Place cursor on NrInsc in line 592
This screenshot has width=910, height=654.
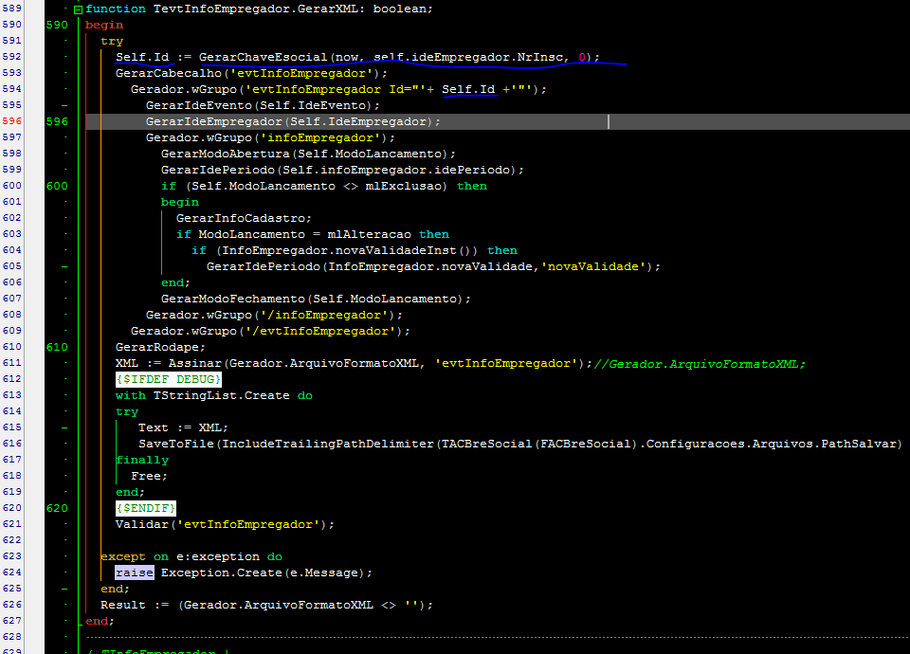540,57
